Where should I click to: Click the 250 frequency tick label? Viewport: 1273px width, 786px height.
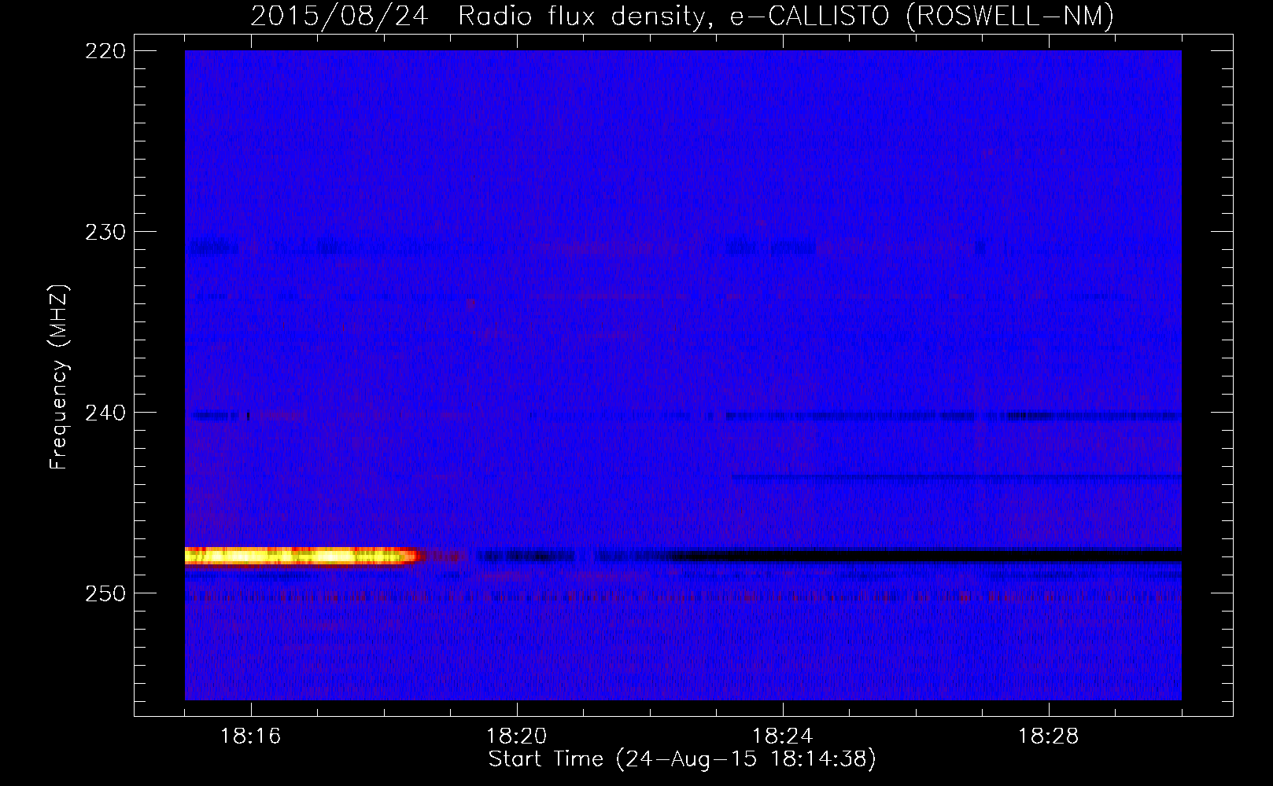point(105,593)
